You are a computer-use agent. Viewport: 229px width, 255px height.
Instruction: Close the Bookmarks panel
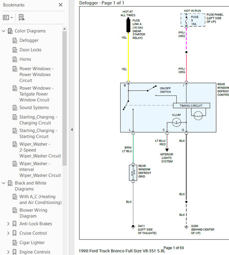tap(60, 5)
